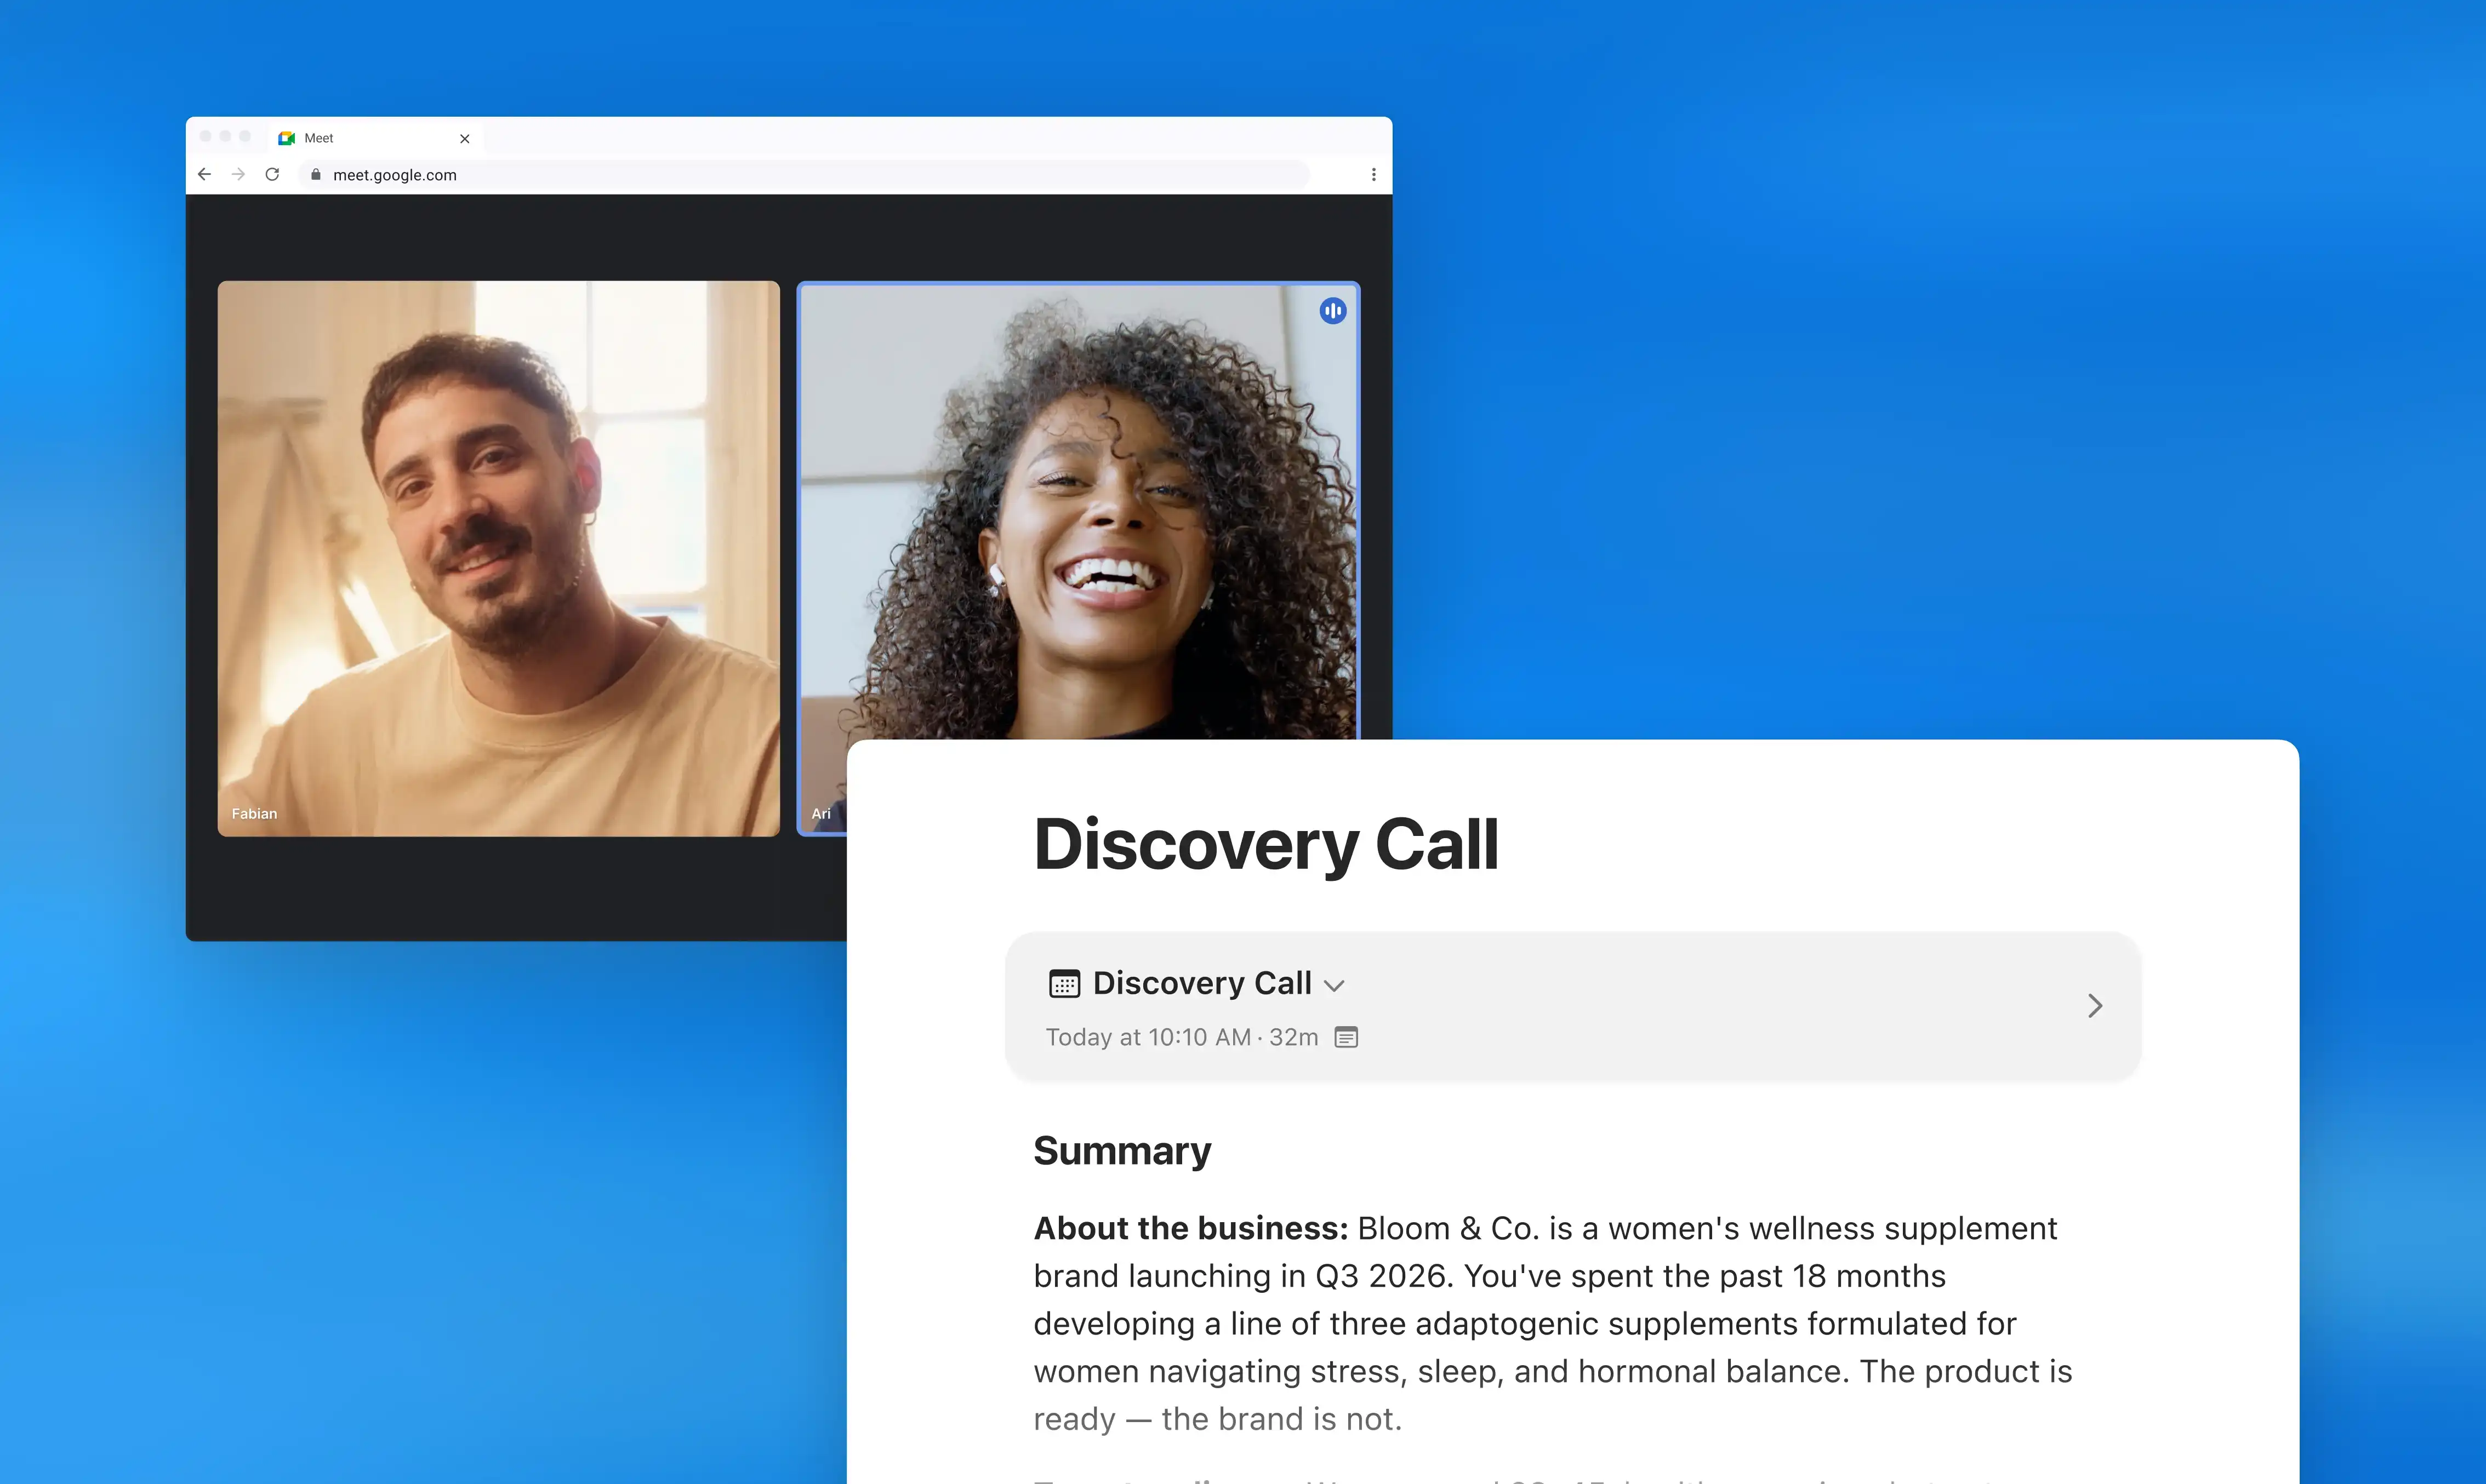2486x1484 pixels.
Task: Click the calendar icon next to Discovery Call
Action: point(1063,983)
